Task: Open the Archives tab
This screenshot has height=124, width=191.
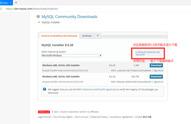Action: 87,36
